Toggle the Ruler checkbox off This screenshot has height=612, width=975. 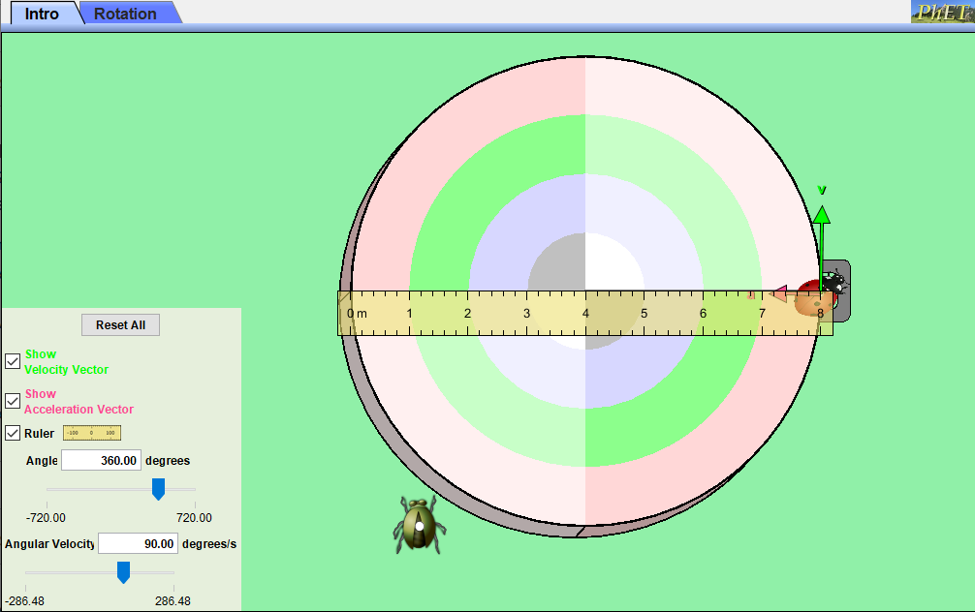tap(13, 433)
